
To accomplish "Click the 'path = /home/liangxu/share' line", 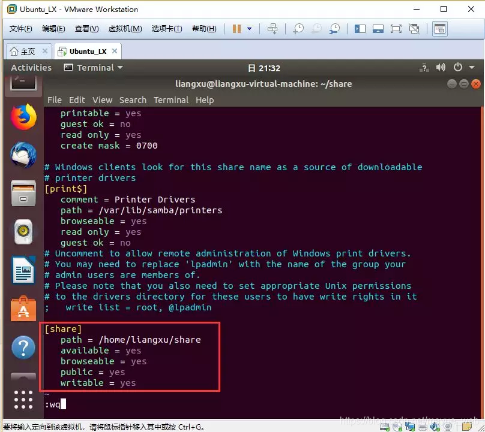I will (130, 340).
